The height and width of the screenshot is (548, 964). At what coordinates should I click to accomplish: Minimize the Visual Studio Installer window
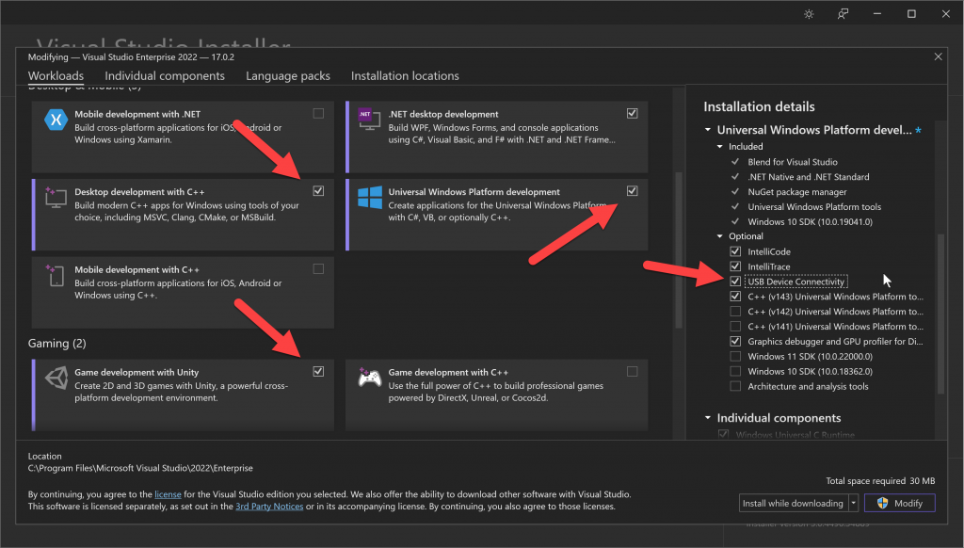click(x=877, y=13)
